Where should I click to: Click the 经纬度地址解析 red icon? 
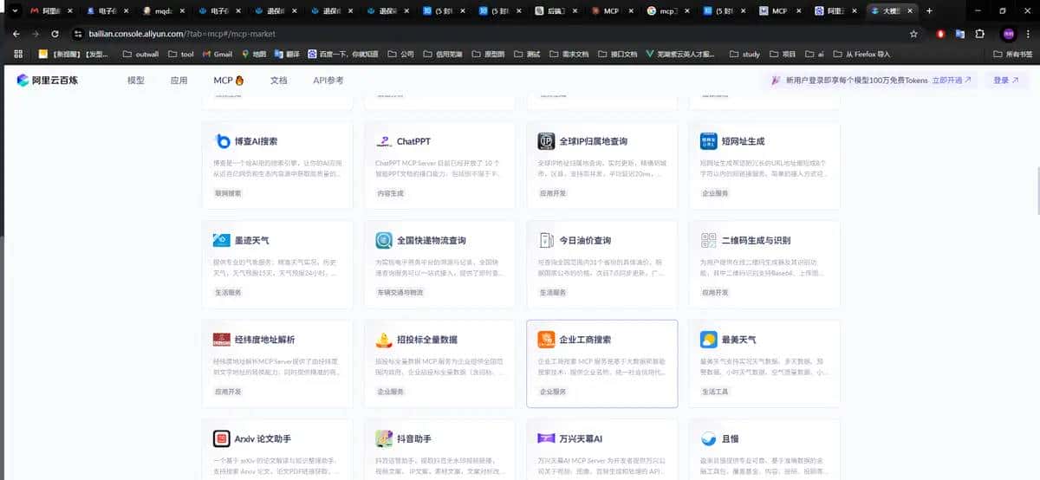(222, 339)
